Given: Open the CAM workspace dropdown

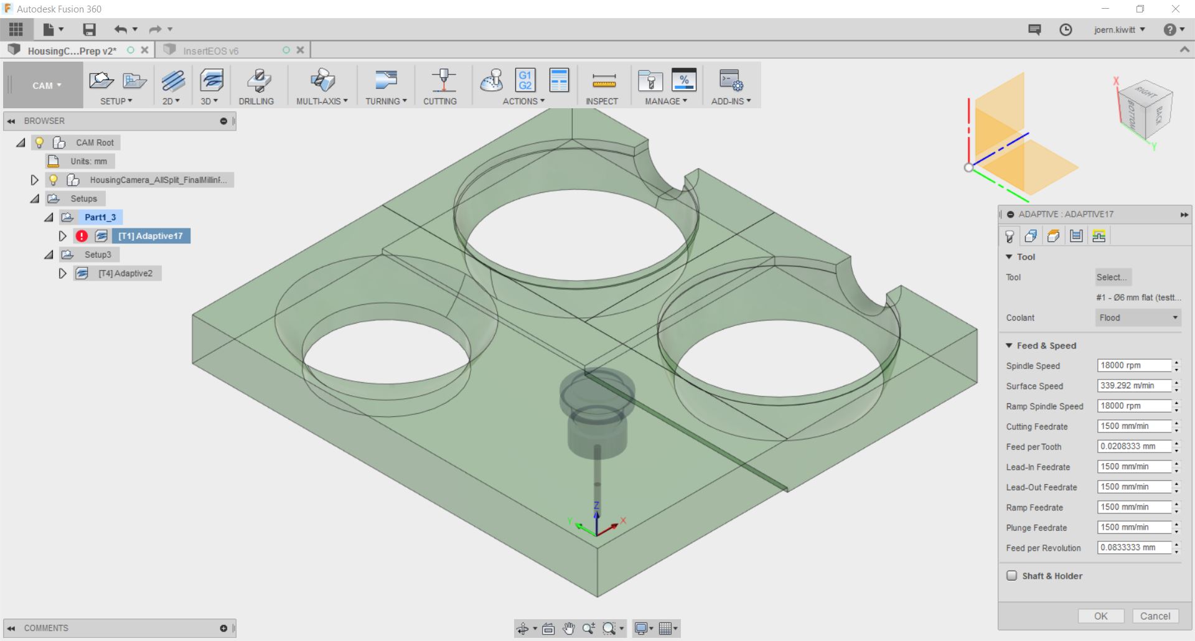Looking at the screenshot, I should [x=44, y=85].
